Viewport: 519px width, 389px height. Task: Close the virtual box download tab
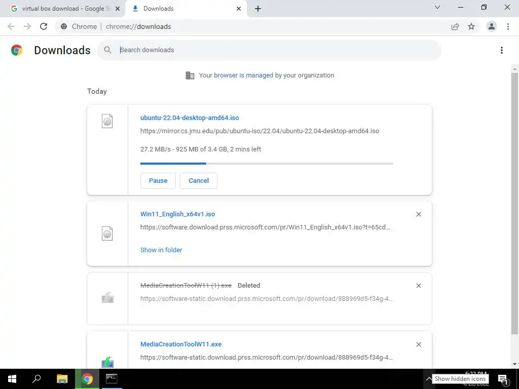click(x=117, y=9)
